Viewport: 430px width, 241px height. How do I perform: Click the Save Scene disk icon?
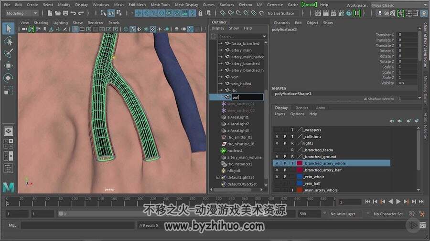tap(65, 13)
